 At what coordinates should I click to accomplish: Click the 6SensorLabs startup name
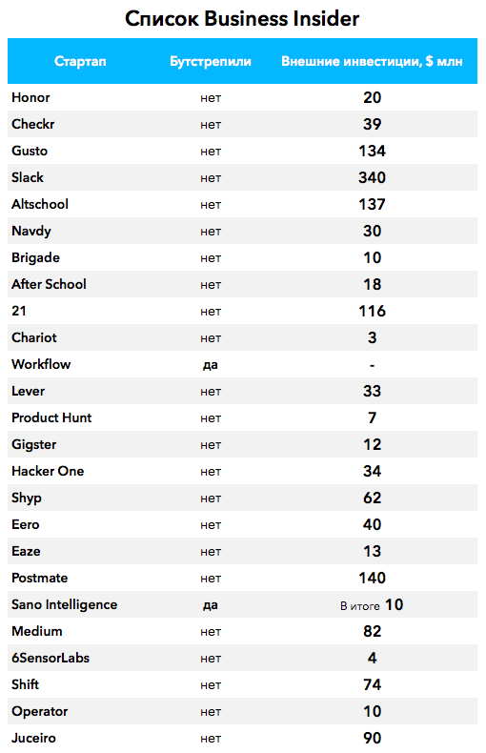point(51,658)
